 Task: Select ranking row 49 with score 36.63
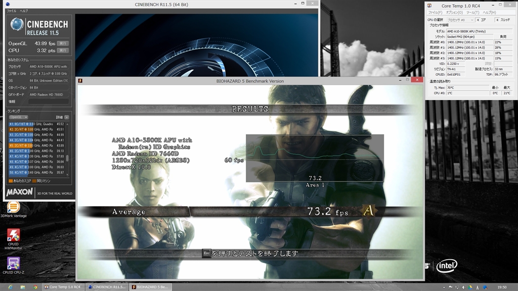36,167
